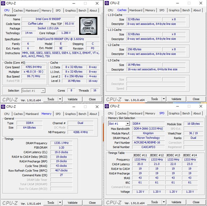This screenshot has width=207, height=206.
Task: Open Mainboard tab in CPU window
Action: pos(32,10)
